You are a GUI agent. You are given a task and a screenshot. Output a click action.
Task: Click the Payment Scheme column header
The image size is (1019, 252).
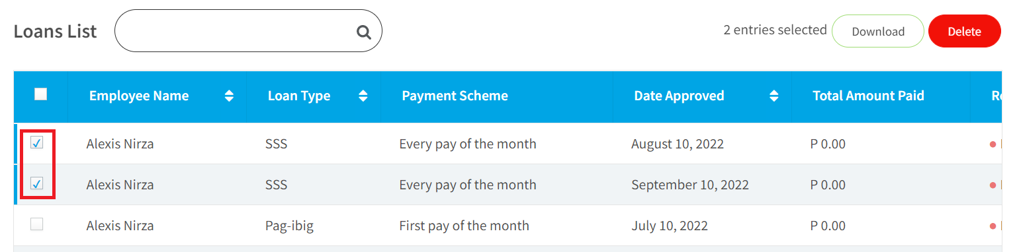coord(455,96)
